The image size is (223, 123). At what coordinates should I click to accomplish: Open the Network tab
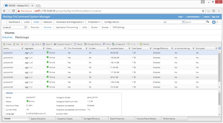coord(47,22)
